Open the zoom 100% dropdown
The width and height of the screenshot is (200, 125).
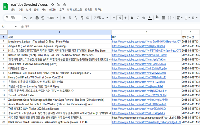click(x=53, y=18)
